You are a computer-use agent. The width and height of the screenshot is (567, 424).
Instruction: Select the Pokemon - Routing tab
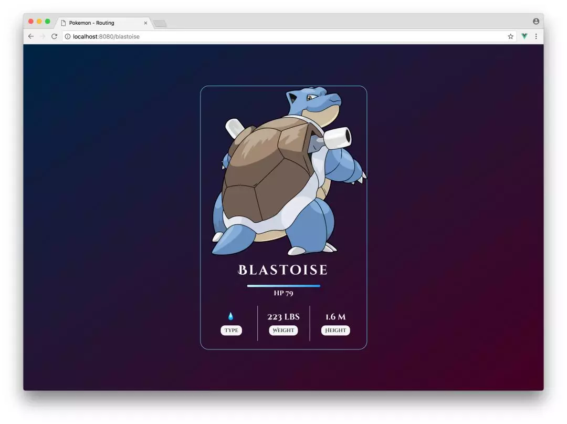[x=103, y=23]
